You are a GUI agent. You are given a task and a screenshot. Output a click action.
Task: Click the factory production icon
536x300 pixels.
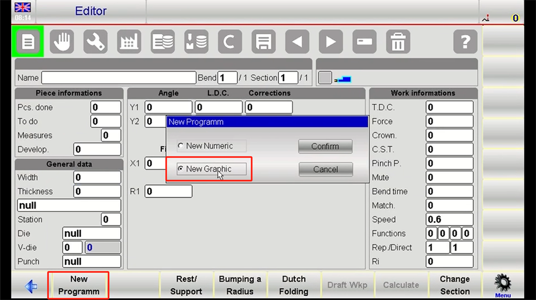tap(129, 42)
